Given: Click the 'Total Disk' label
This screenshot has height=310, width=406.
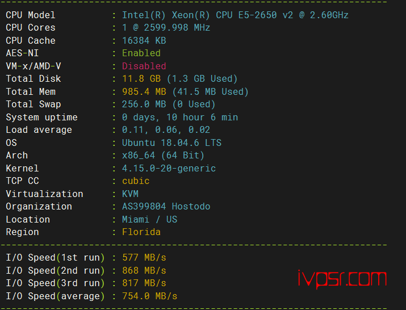Looking at the screenshot, I should 34,78.
